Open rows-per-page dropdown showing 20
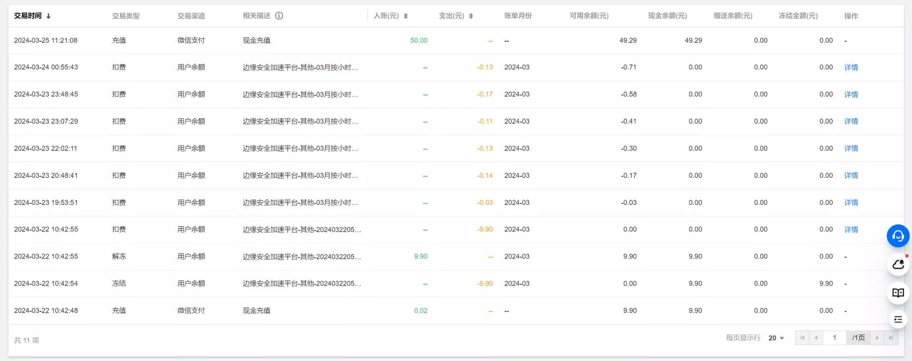This screenshot has width=912, height=361. [776, 338]
